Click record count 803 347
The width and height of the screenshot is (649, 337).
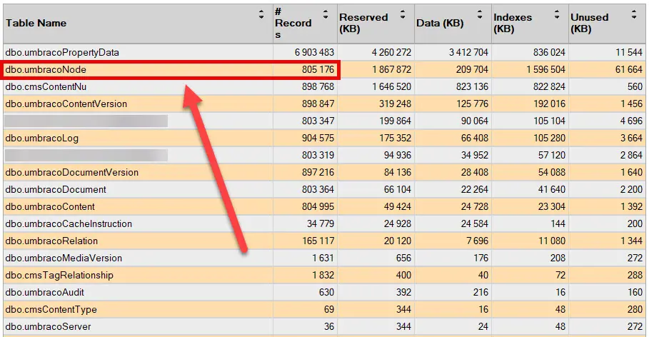point(318,121)
